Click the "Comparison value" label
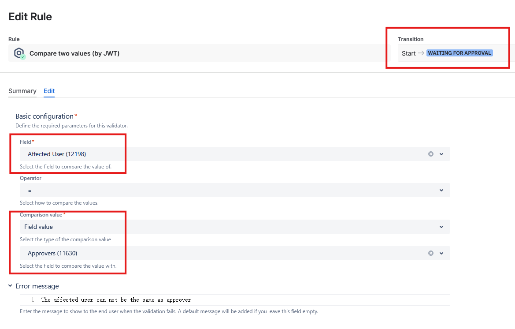Viewport: 515px width, 329px height. (x=41, y=215)
